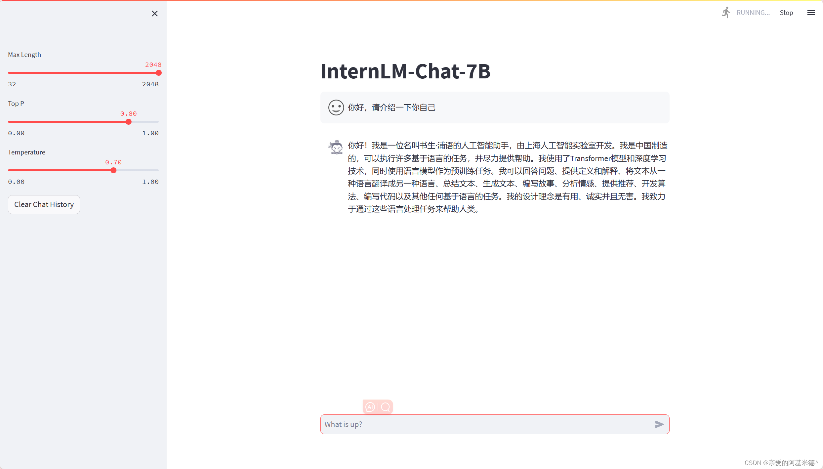Click the 0.80 Top P value
Viewport: 823px width, 469px height.
[128, 113]
